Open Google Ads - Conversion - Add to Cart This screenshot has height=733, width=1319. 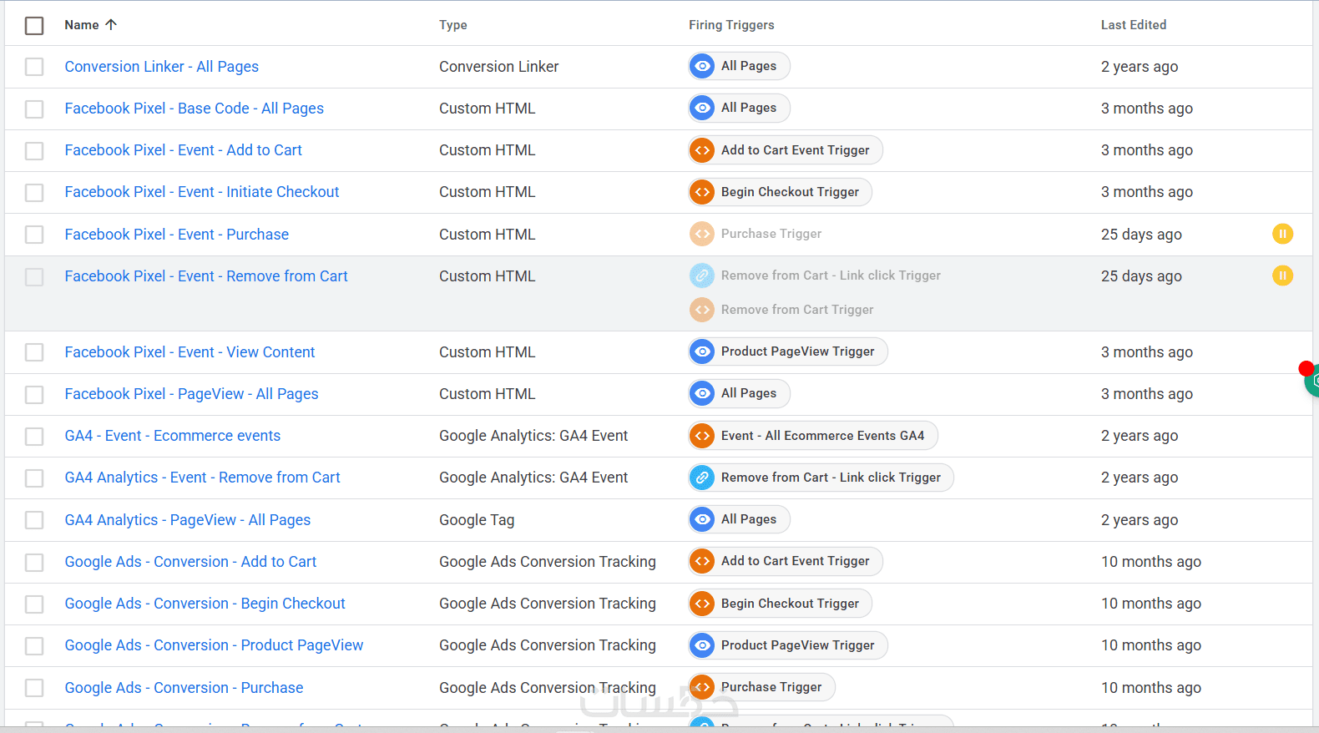(191, 562)
